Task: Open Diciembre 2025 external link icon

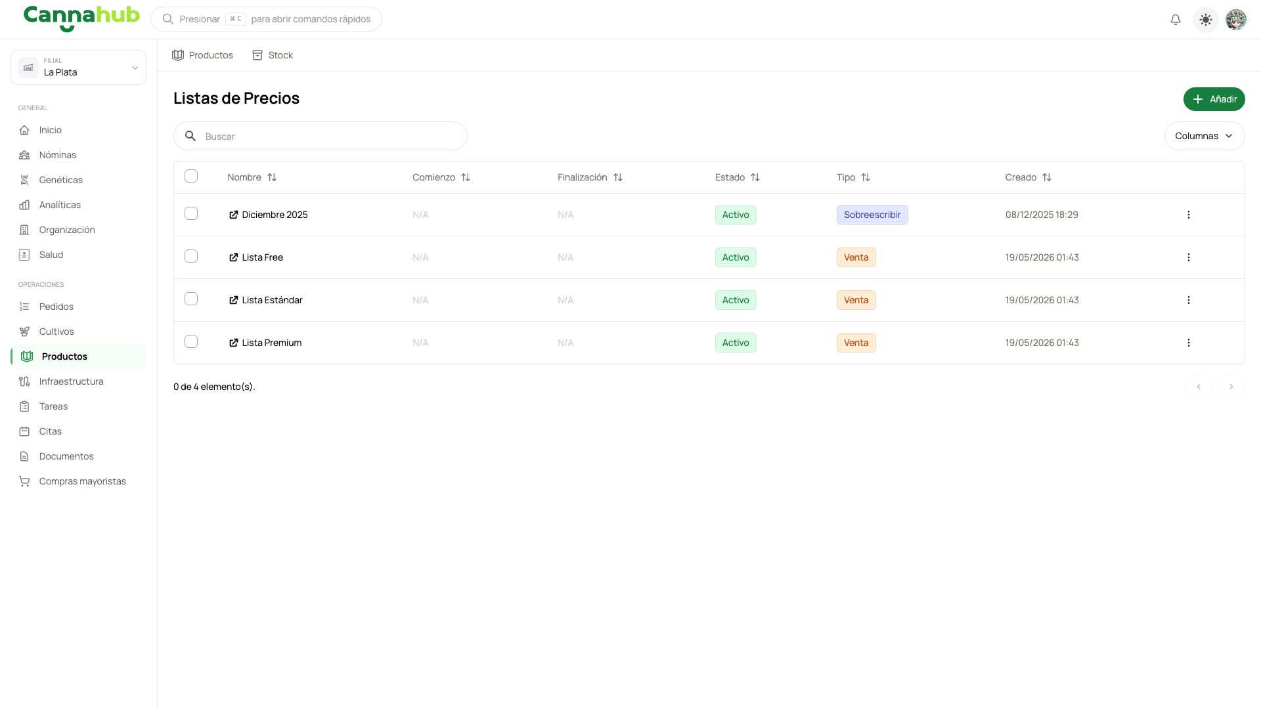Action: 233,215
